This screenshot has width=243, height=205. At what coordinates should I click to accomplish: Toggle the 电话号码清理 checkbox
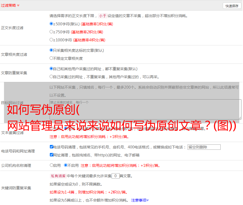point(51,147)
